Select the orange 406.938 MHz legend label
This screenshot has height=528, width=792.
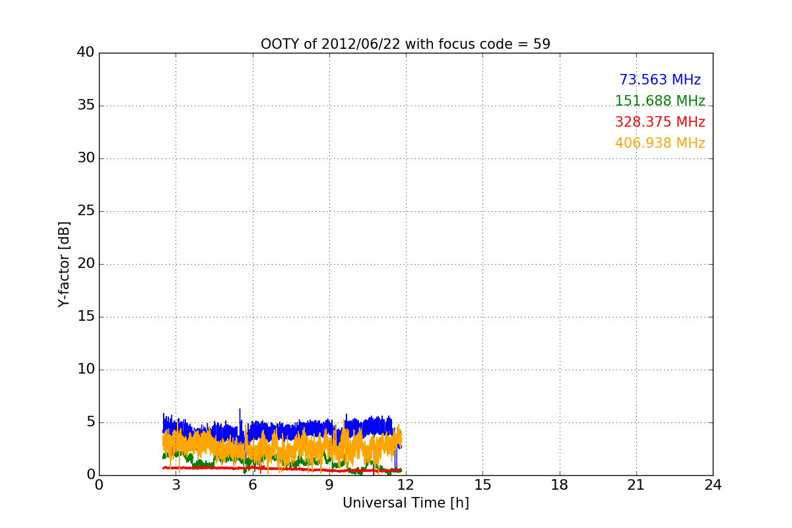(660, 143)
